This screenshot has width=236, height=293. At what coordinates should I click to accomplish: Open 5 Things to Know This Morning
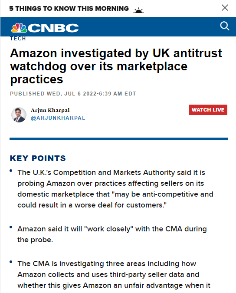pyautogui.click(x=69, y=9)
